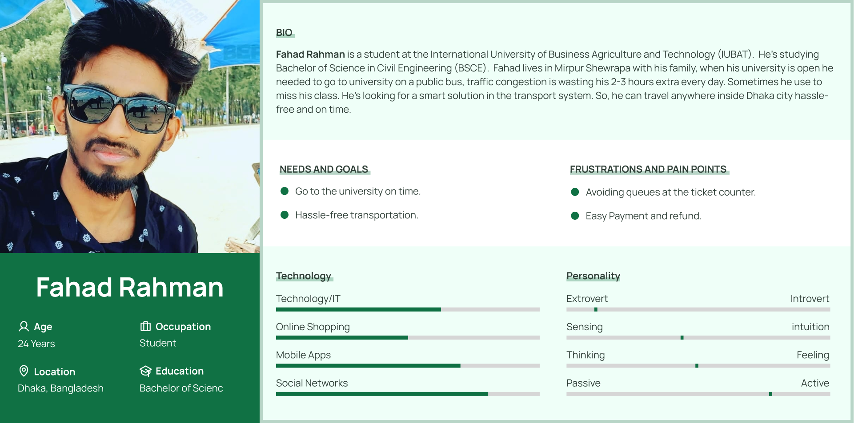Screen dimensions: 854x423
Task: Click the Extrovert–Introvert slider marker
Action: [596, 309]
